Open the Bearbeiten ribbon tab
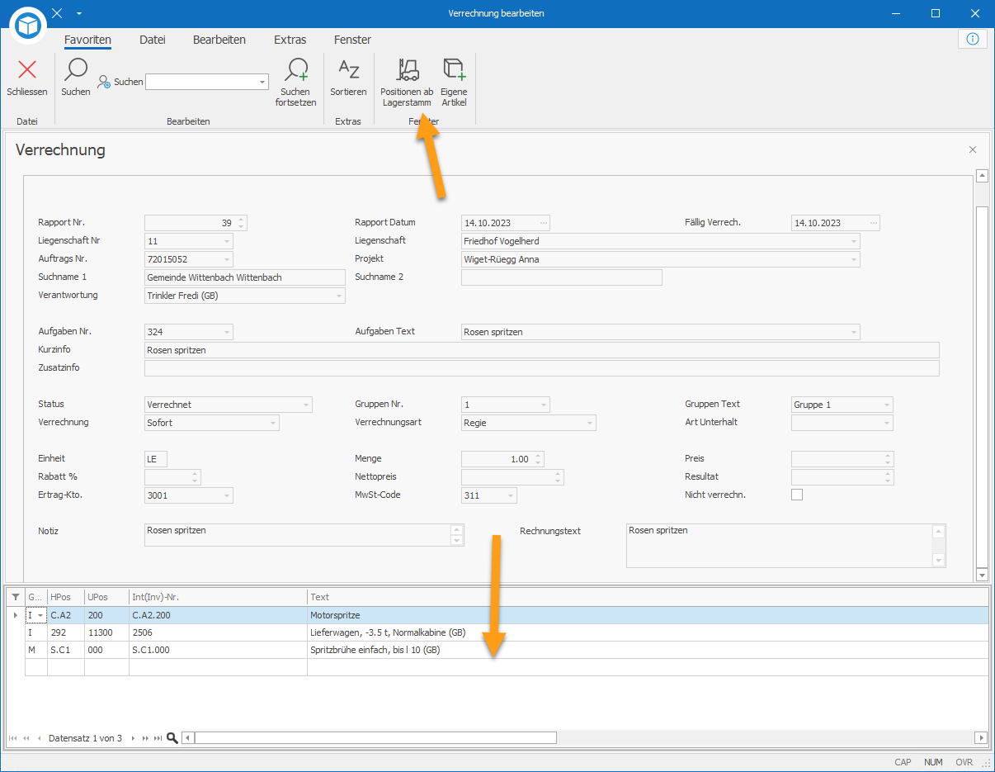 (x=219, y=40)
